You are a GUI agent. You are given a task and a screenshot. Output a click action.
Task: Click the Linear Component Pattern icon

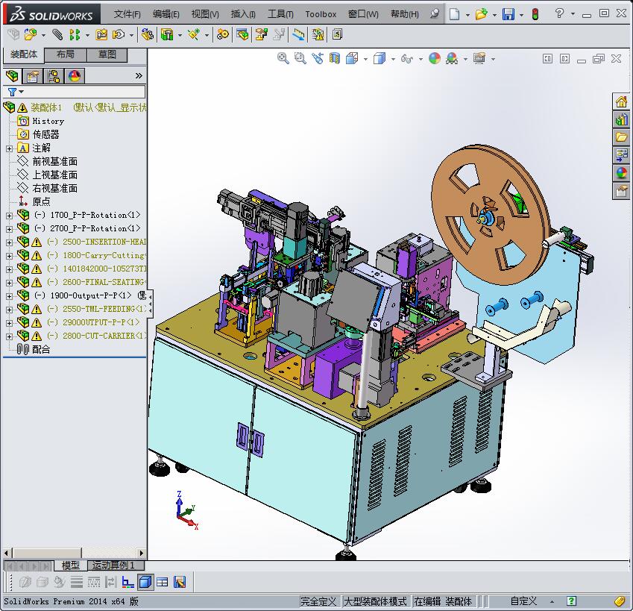click(75, 35)
